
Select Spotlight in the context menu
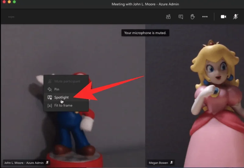click(66, 97)
